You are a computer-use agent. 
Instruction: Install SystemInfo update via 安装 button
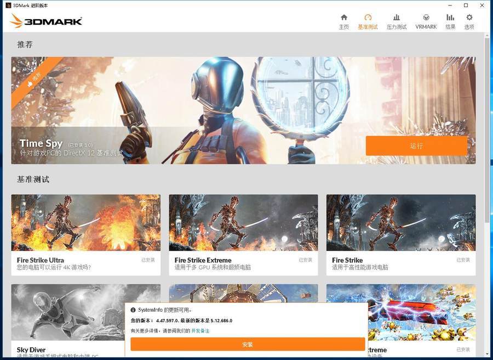tap(248, 344)
